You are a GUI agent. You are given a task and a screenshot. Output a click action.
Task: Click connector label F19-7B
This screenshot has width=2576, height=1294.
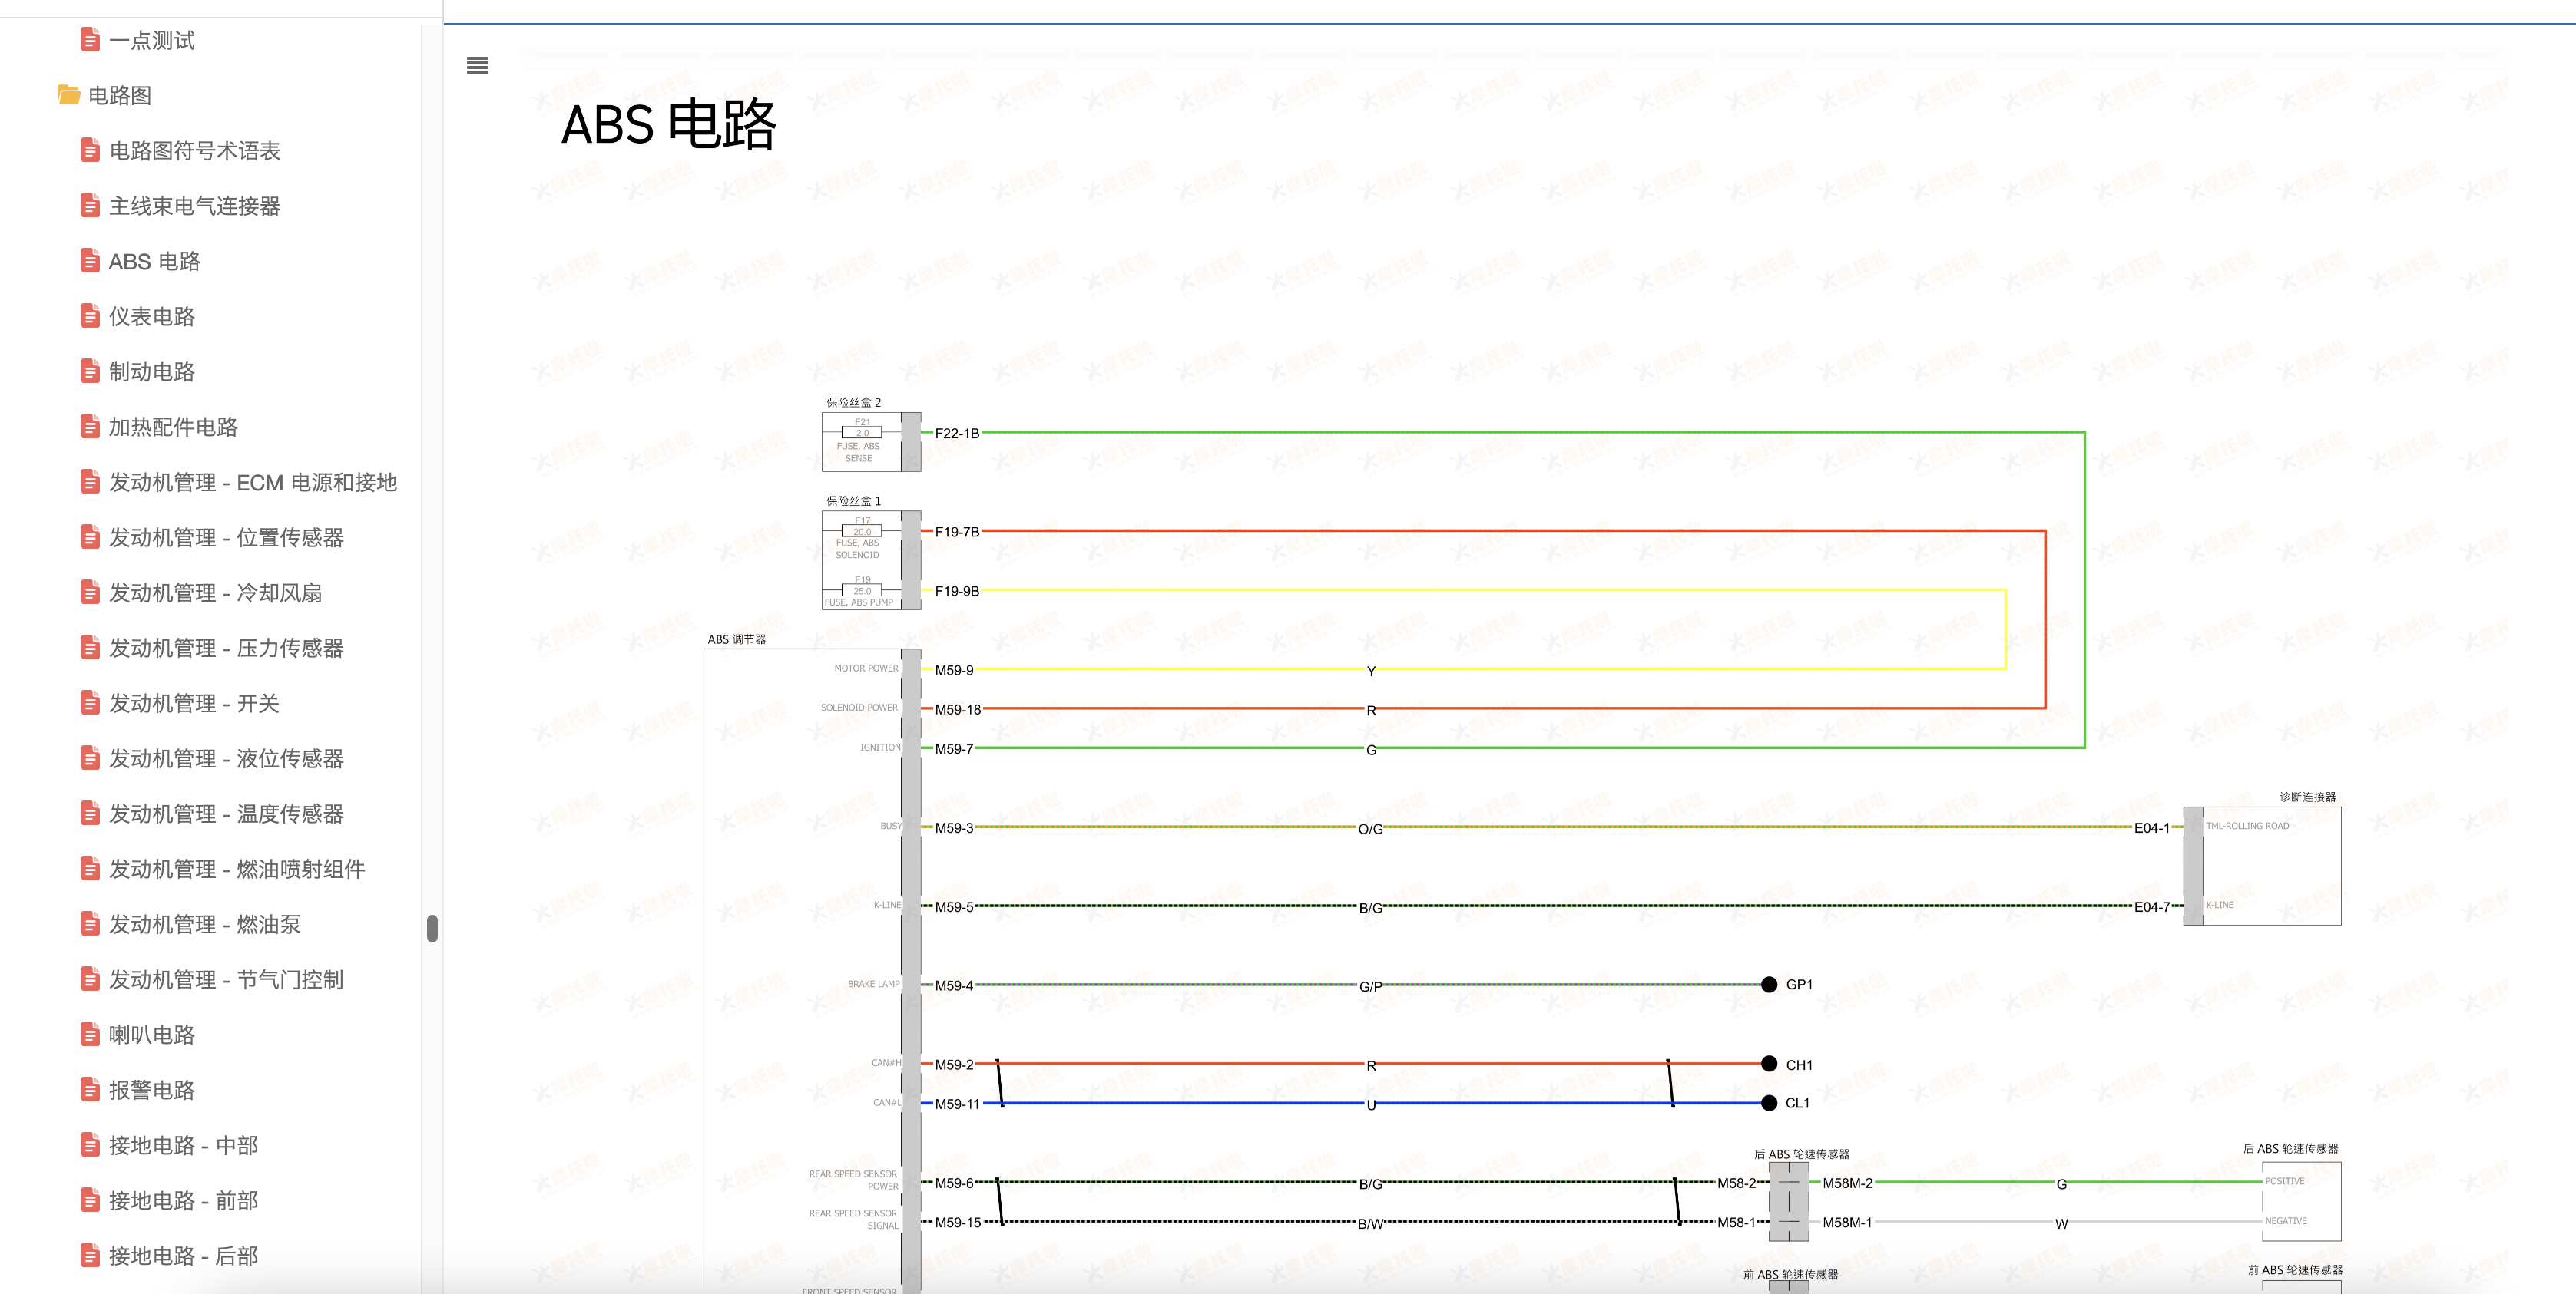[957, 532]
